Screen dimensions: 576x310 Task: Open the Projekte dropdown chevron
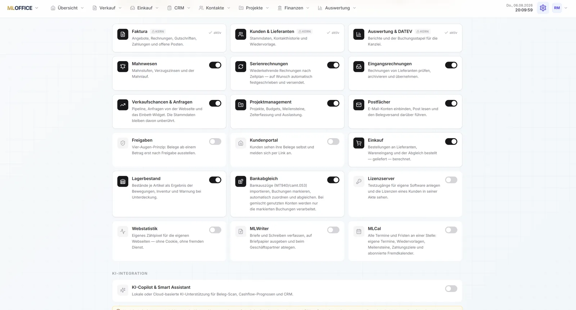(x=267, y=8)
